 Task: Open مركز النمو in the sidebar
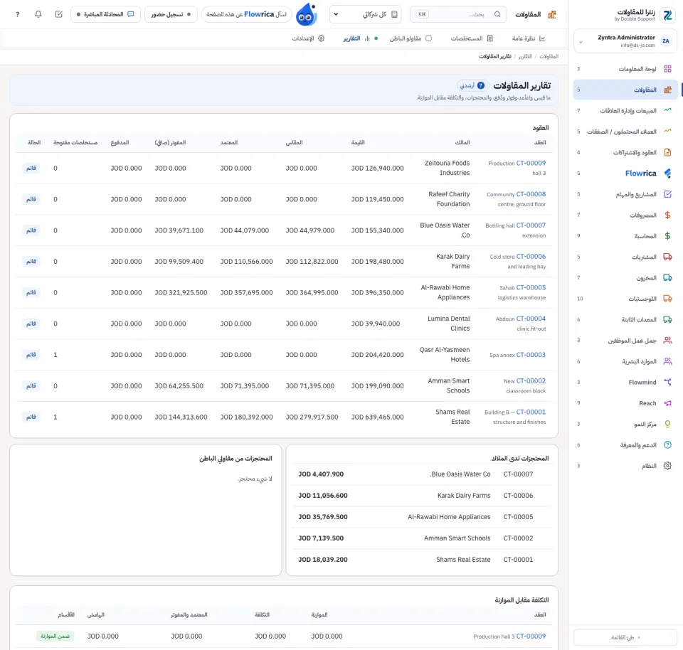tap(625, 424)
